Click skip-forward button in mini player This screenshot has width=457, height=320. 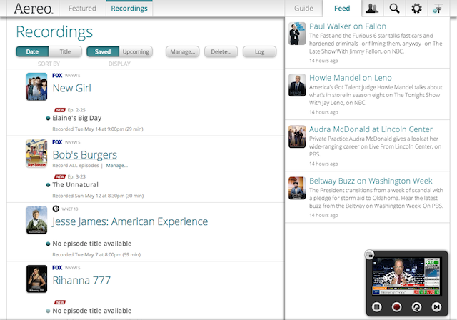tap(436, 307)
